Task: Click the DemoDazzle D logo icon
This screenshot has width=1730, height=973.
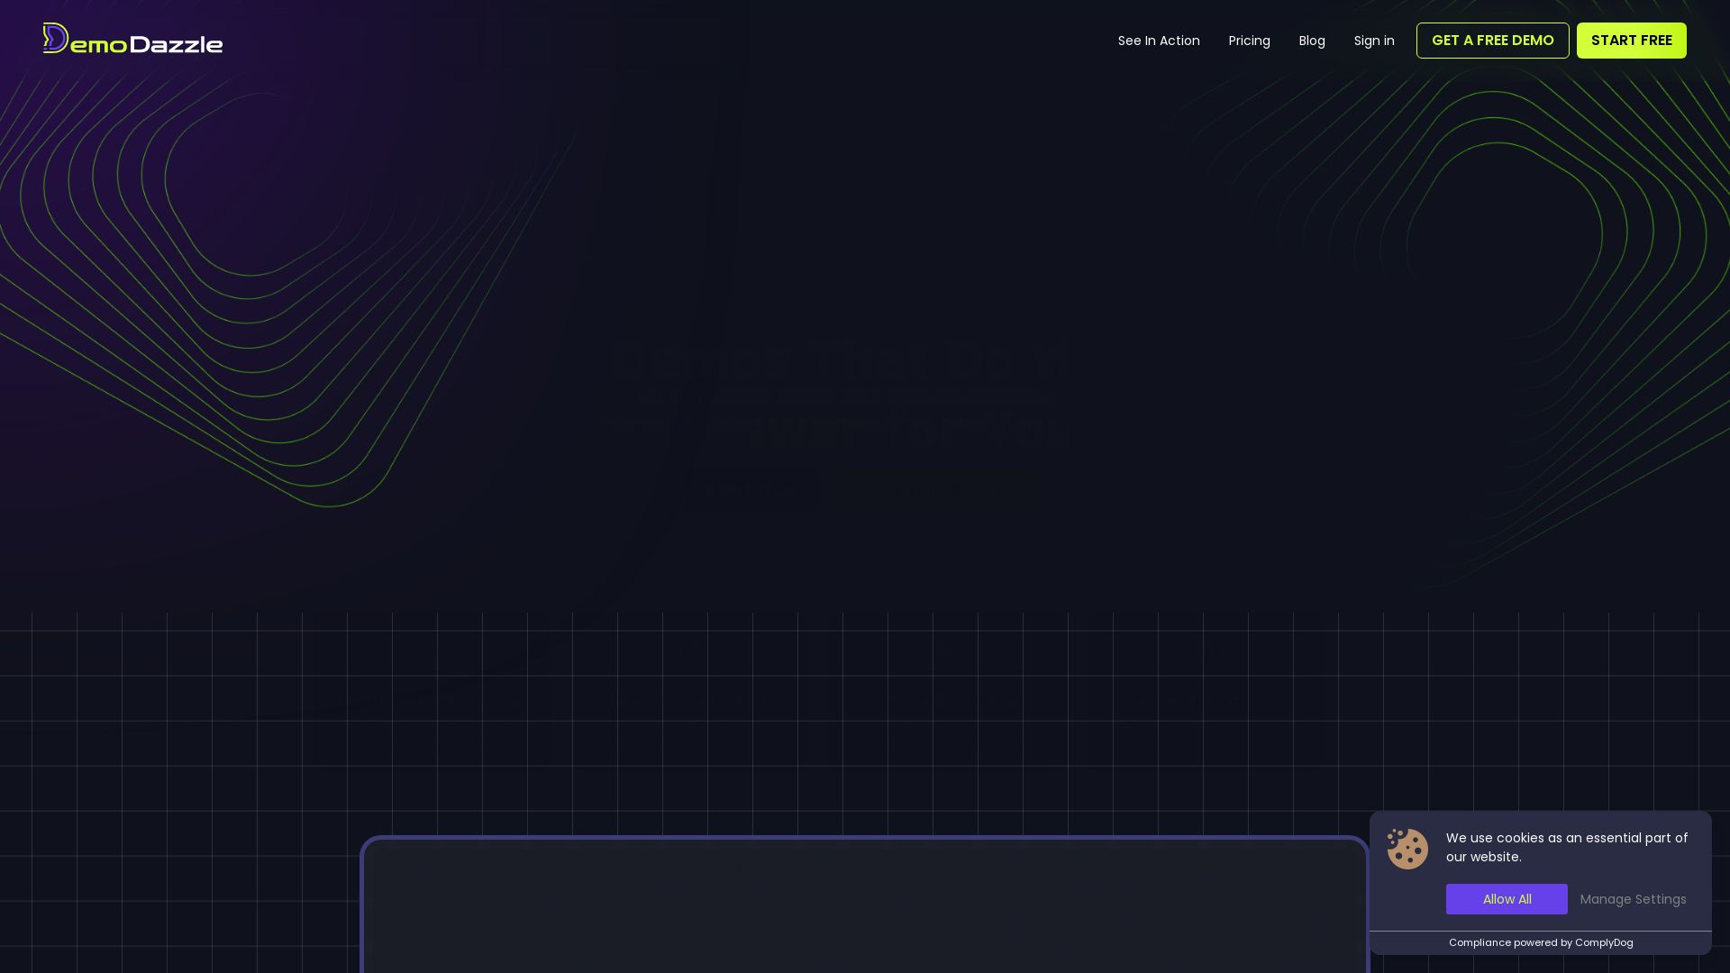Action: 55,39
